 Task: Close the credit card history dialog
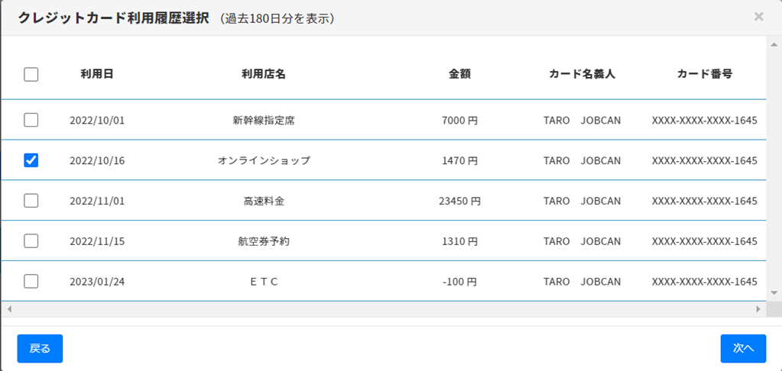pos(758,16)
